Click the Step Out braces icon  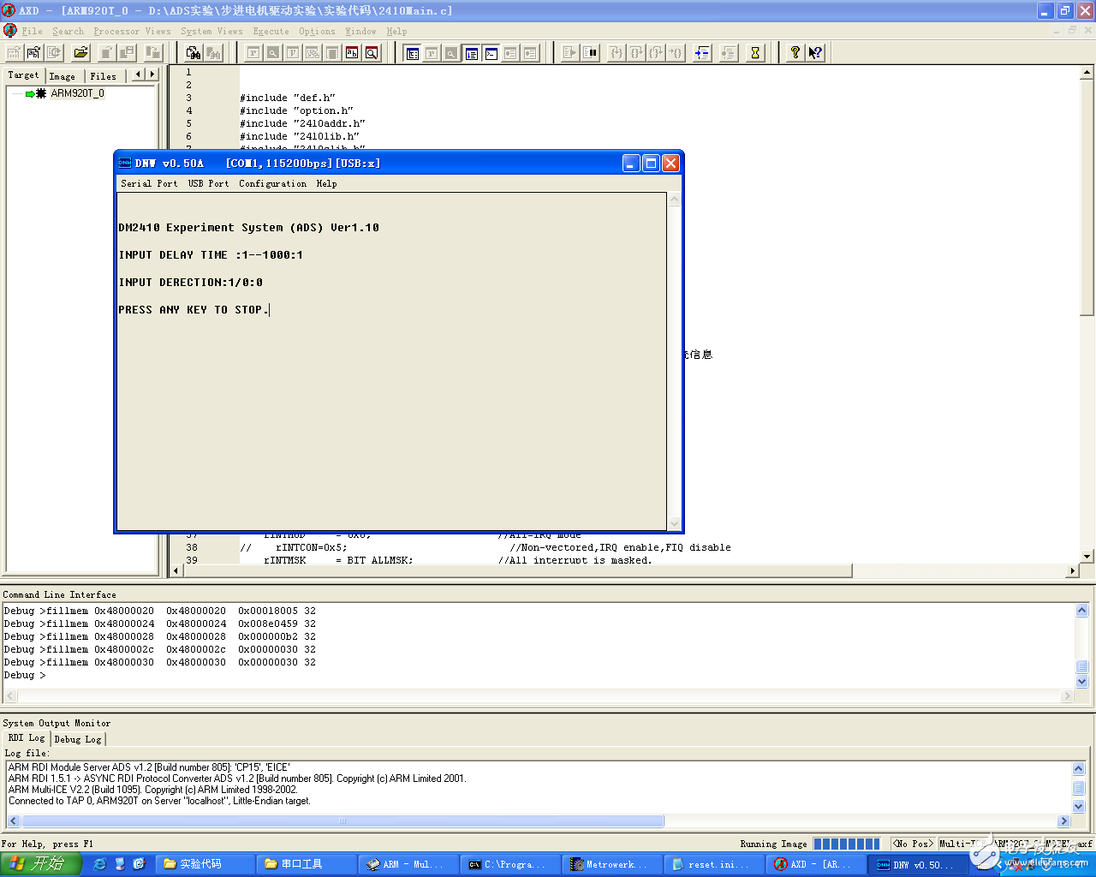(x=656, y=53)
